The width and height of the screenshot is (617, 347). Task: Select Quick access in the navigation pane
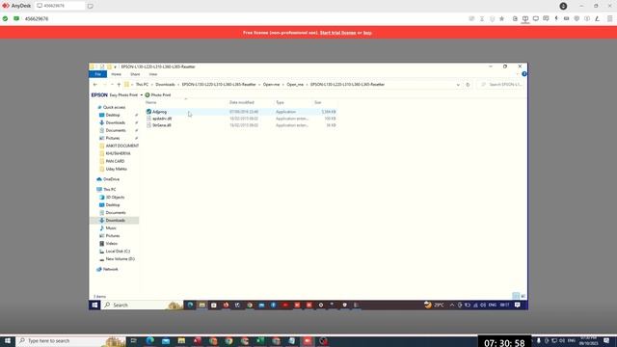112,107
